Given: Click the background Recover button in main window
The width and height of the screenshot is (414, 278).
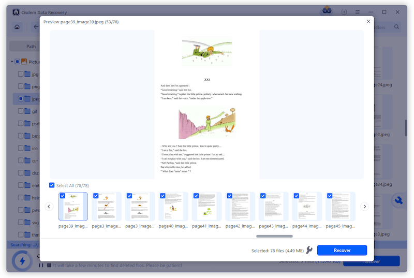Looking at the screenshot, I should (x=372, y=261).
